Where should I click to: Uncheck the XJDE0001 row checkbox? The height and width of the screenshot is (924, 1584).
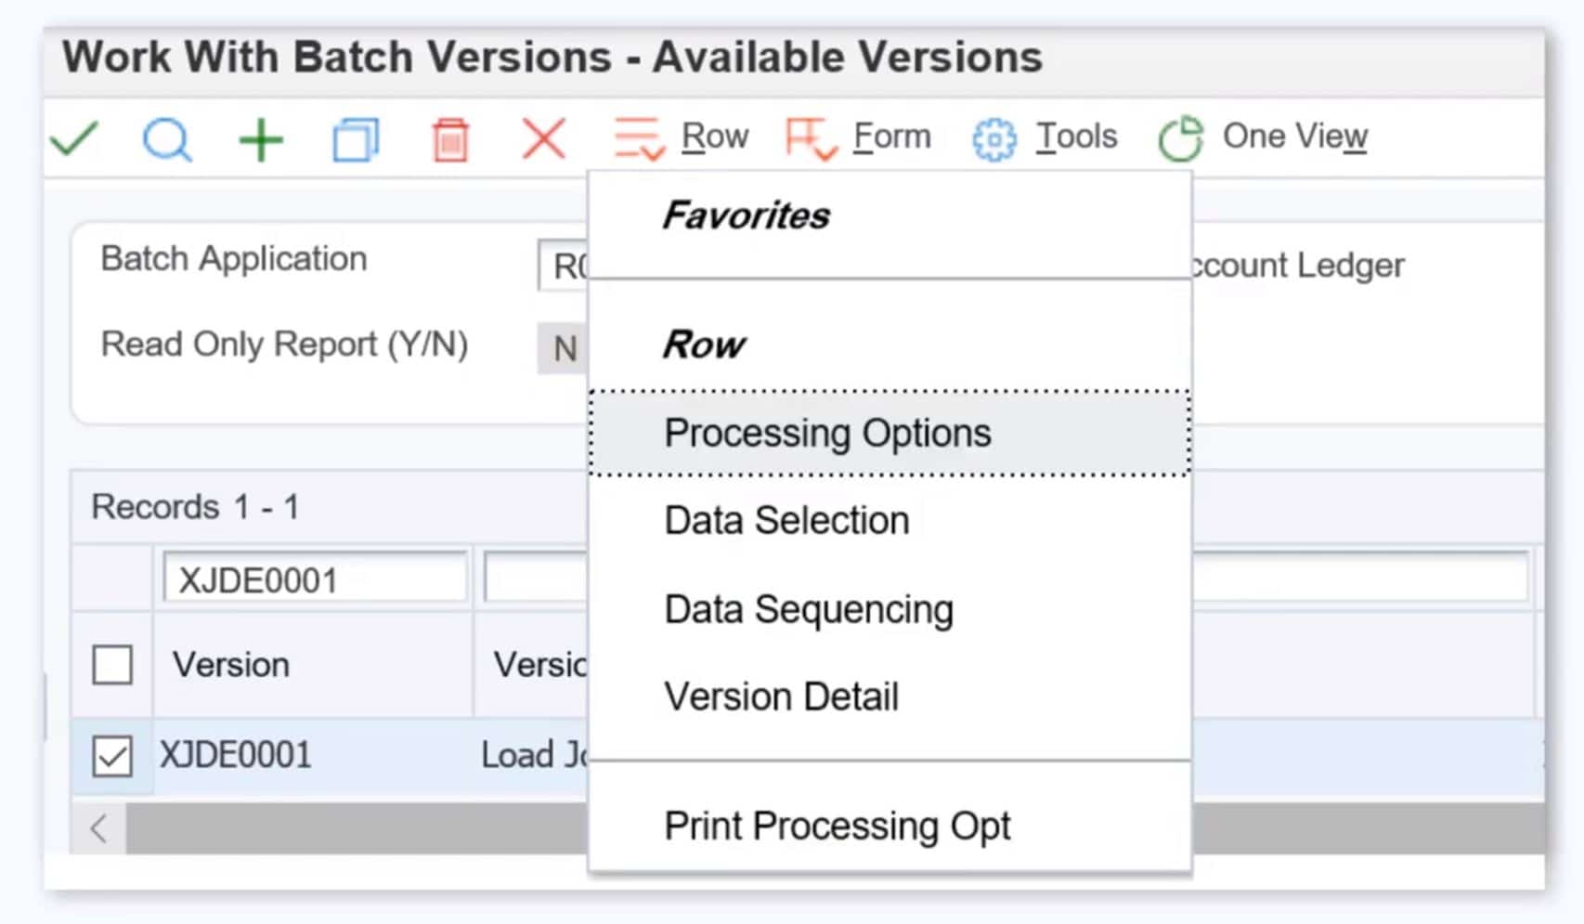click(x=112, y=756)
